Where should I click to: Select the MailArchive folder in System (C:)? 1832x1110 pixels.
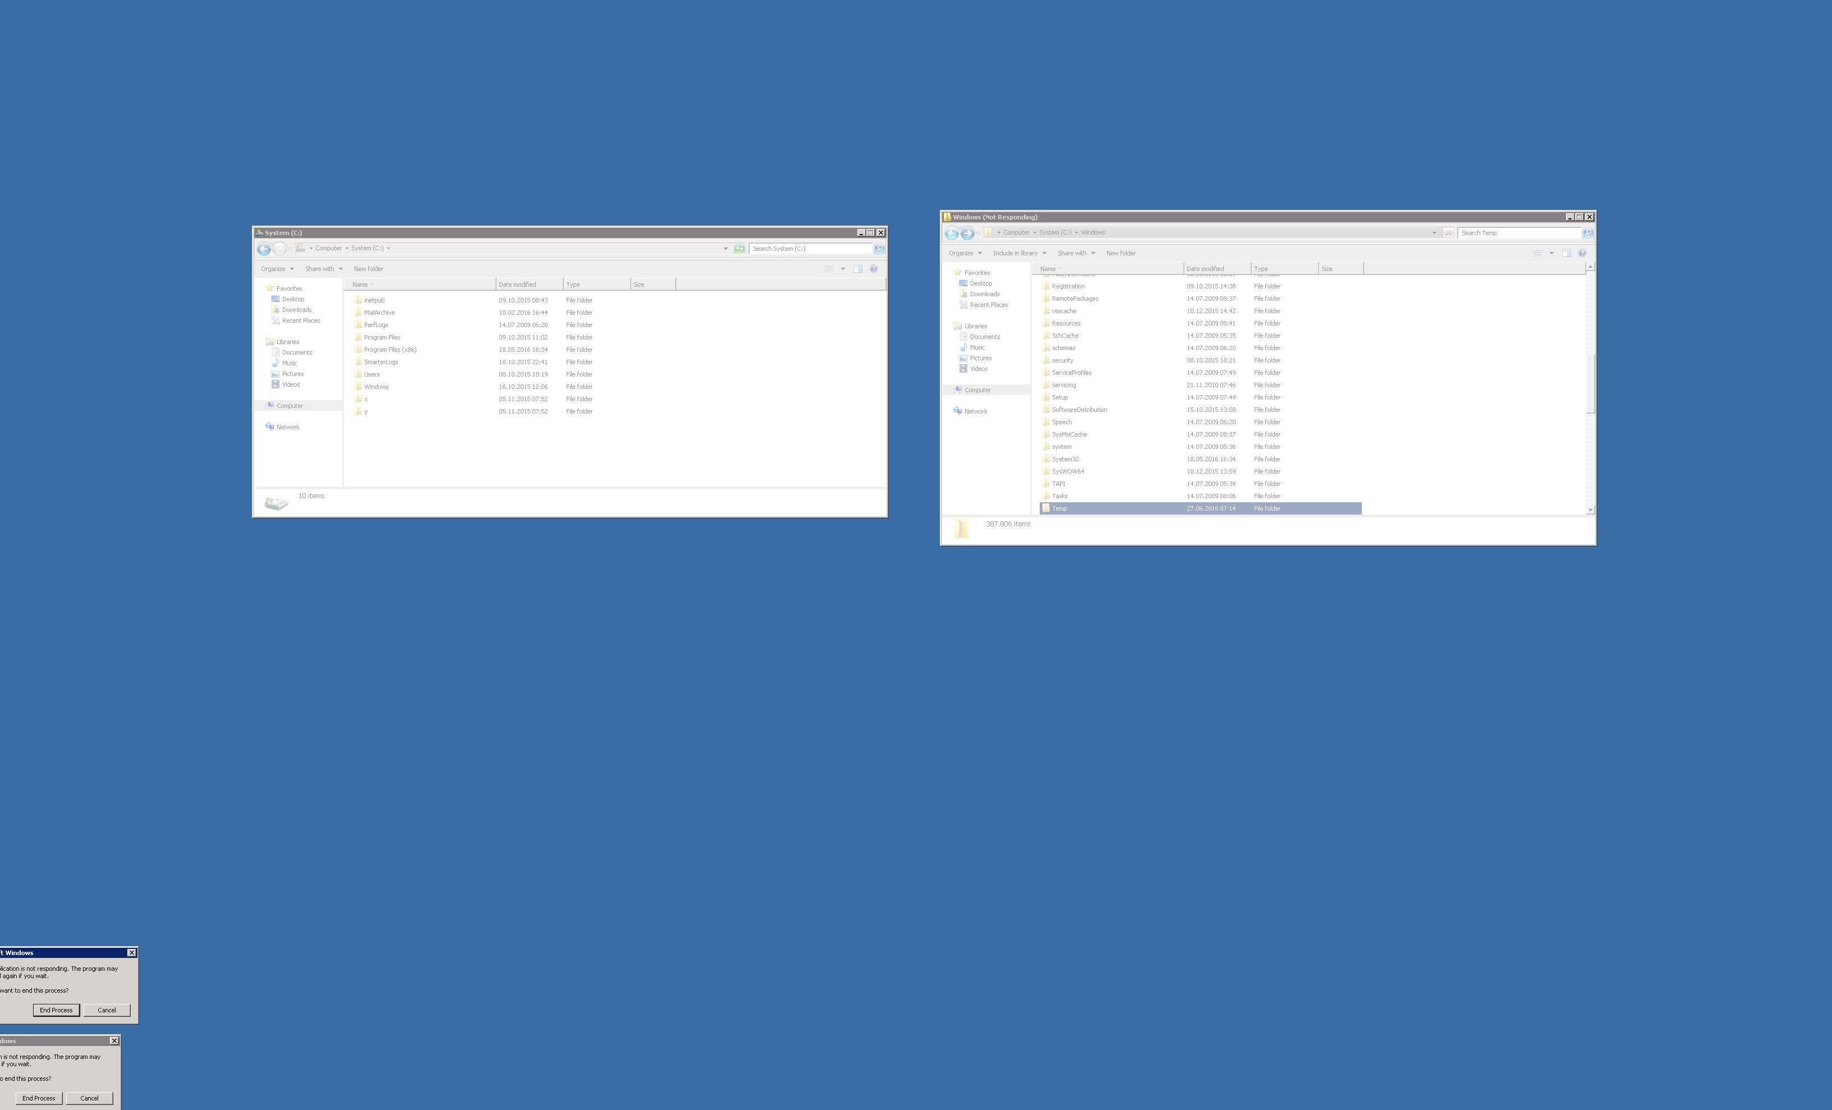(379, 313)
